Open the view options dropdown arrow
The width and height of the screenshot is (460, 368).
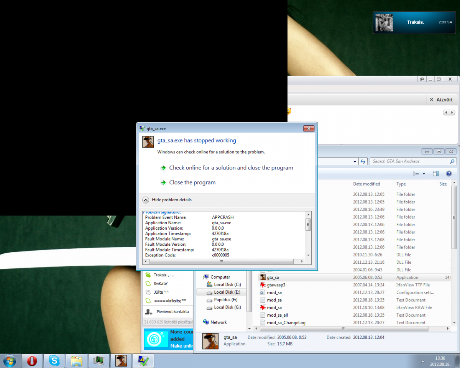click(x=424, y=174)
